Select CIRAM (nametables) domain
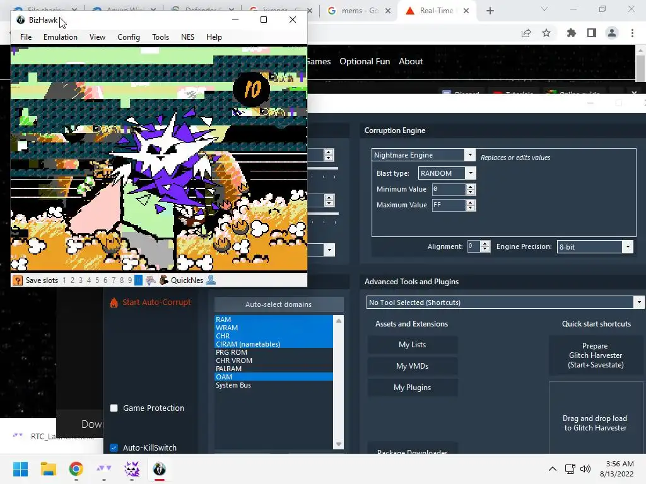 click(x=274, y=344)
